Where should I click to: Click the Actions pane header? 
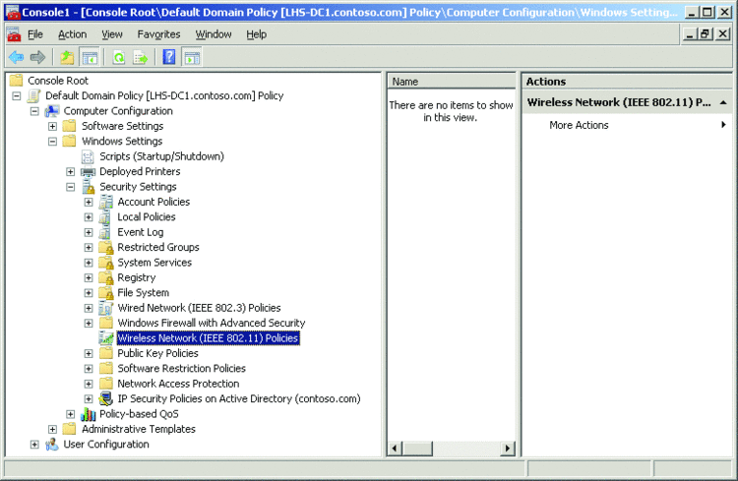(x=627, y=82)
